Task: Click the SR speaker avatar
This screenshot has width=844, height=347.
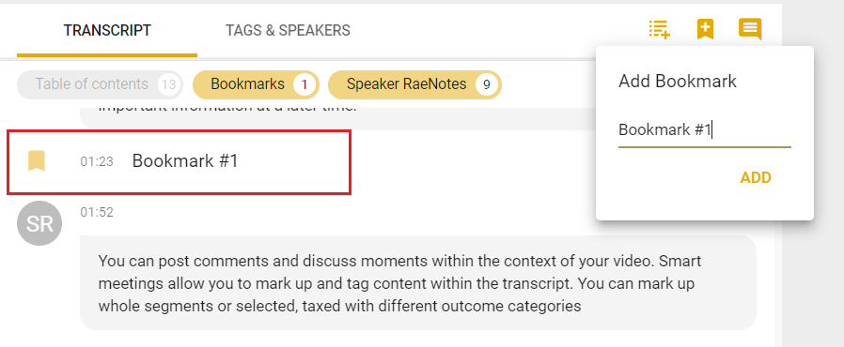Action: [x=39, y=223]
